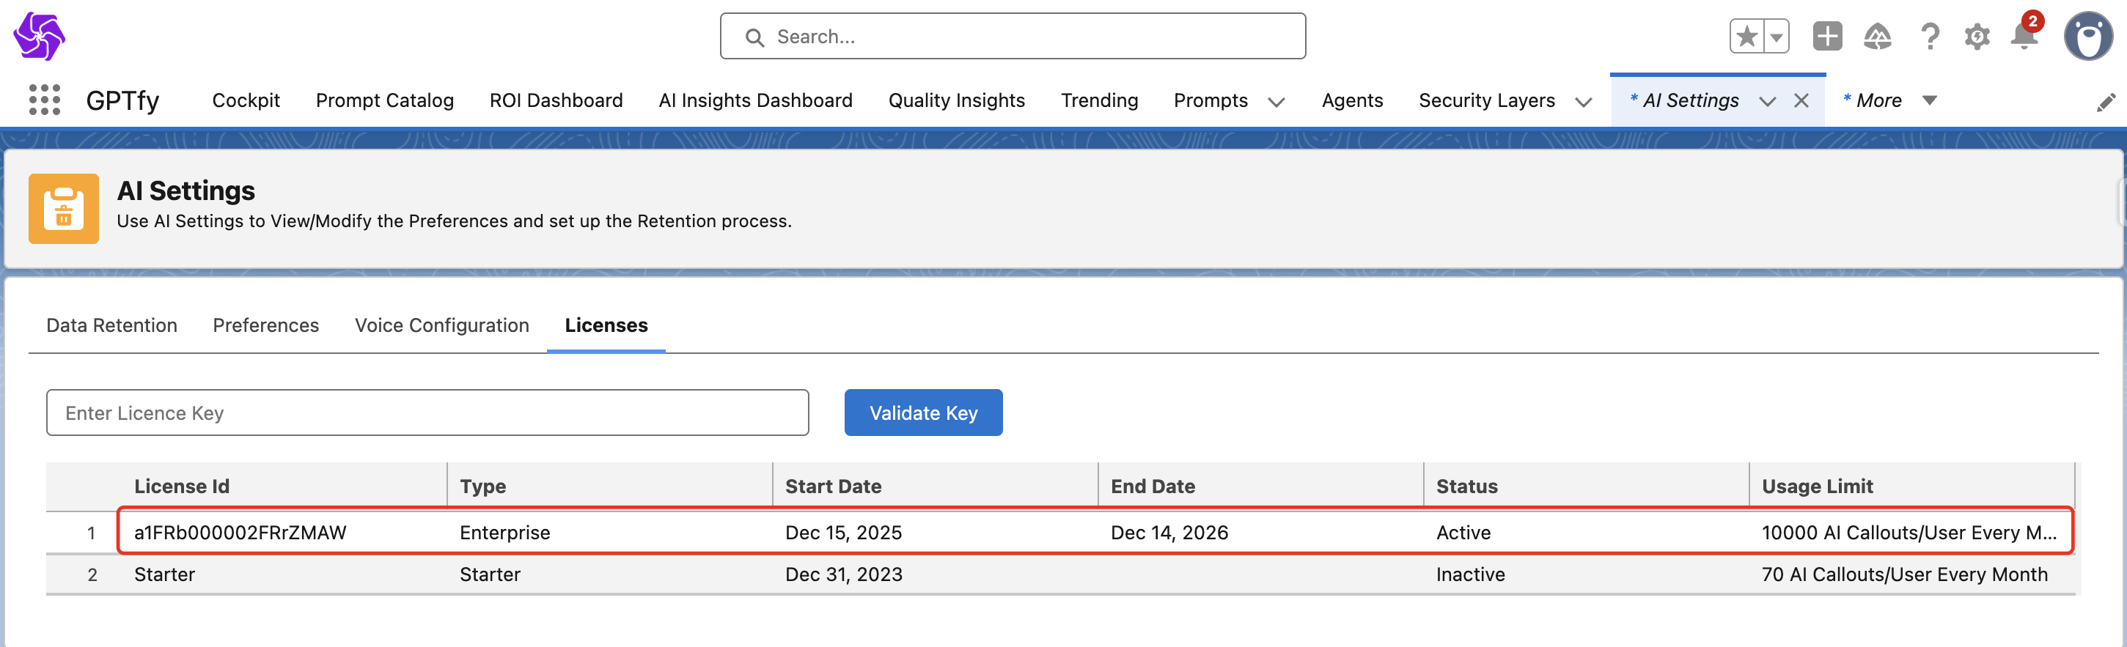Open the App Launcher grid icon
Viewport: 2127px width, 647px height.
(x=45, y=100)
